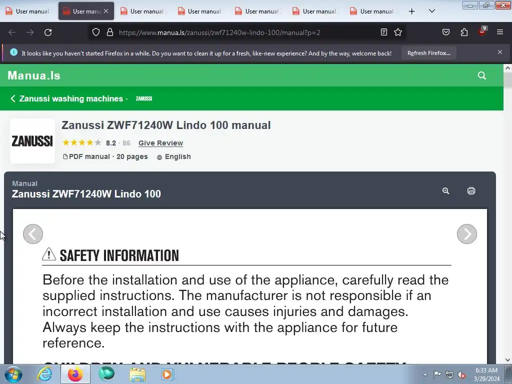Show site security padlock info
Image resolution: width=512 pixels, height=384 pixels.
click(x=110, y=32)
